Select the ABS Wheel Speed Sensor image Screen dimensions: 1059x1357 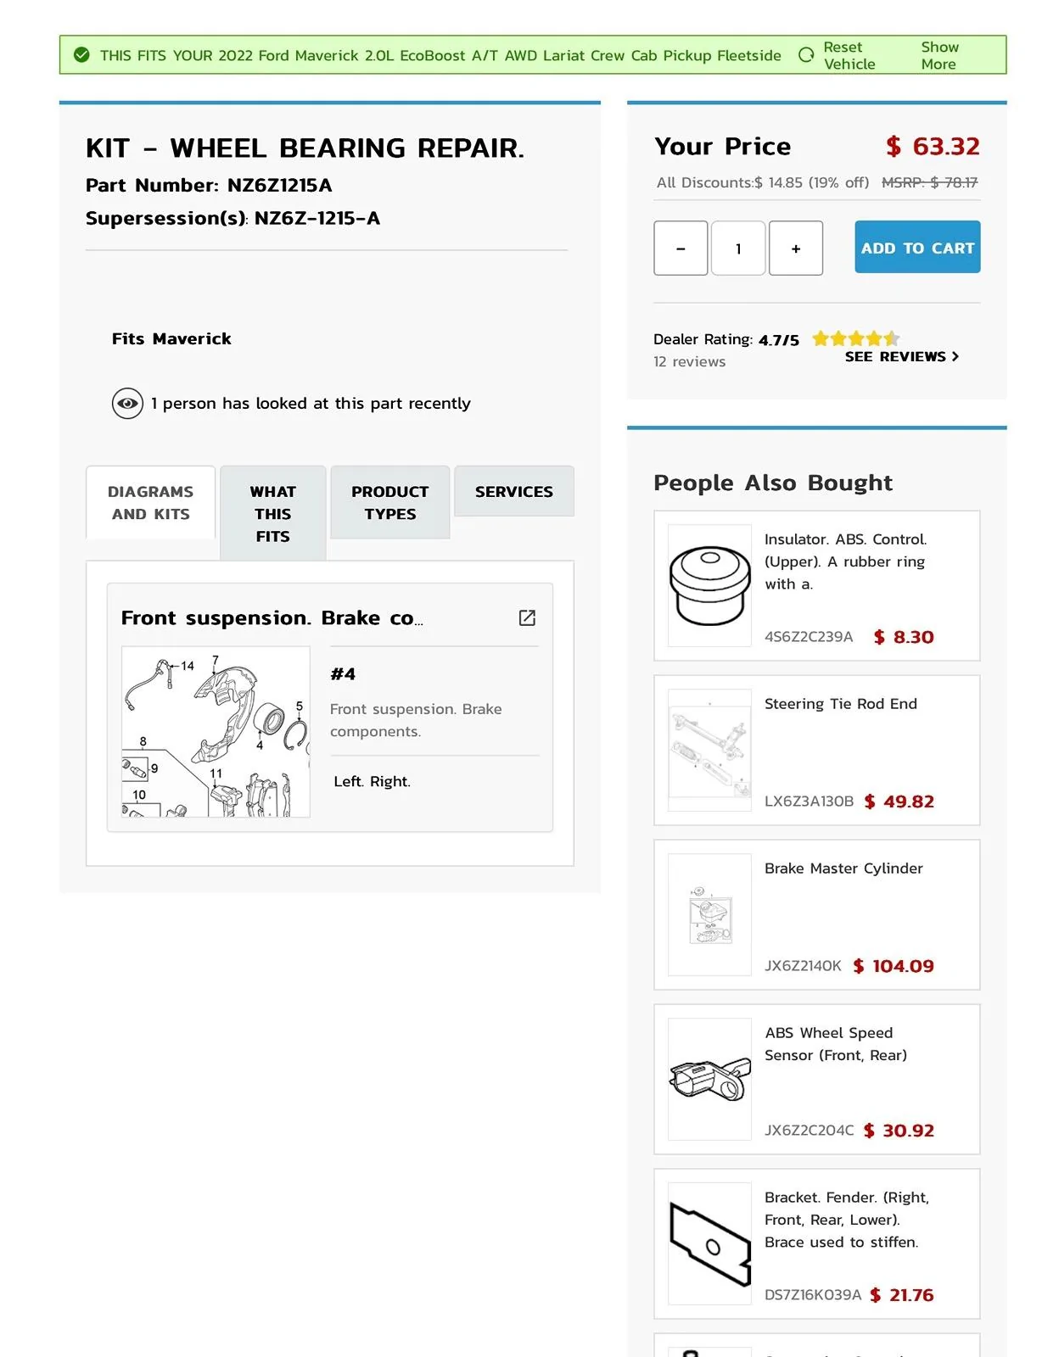pos(709,1079)
